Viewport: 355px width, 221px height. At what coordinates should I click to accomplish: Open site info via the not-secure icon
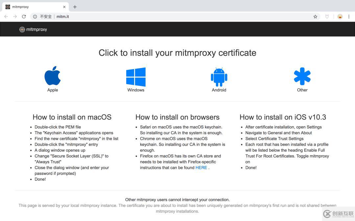pos(35,16)
